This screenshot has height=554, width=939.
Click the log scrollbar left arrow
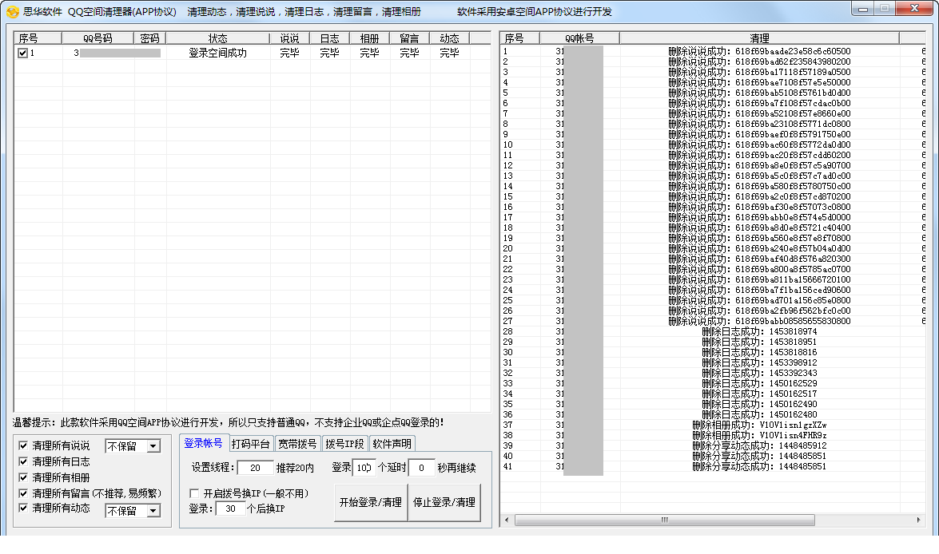click(507, 520)
